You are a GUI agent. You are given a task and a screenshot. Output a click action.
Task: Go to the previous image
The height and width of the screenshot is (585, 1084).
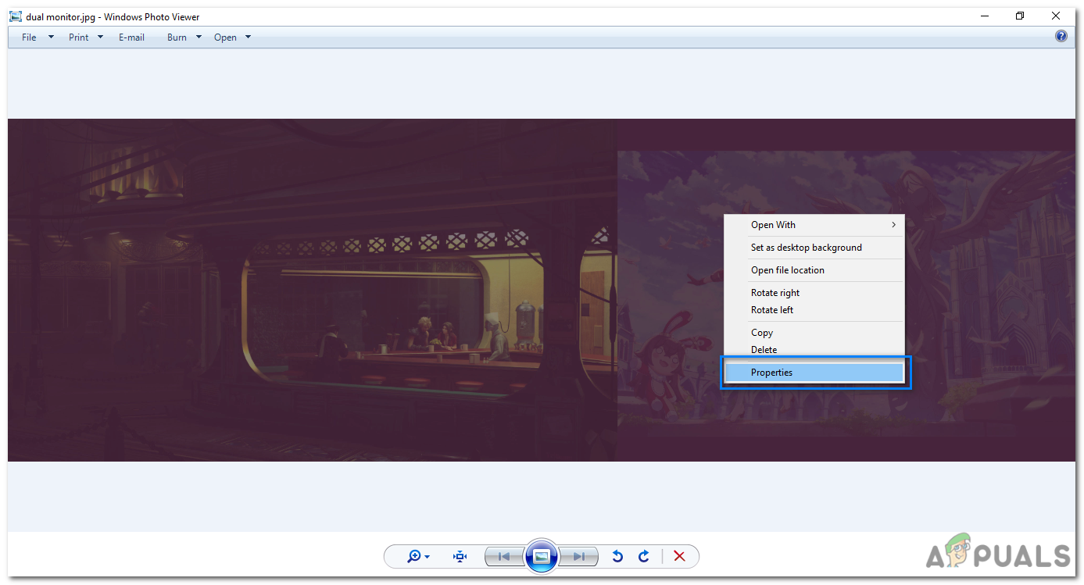505,556
